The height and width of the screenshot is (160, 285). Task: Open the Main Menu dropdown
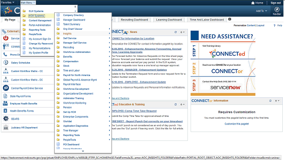tap(28, 3)
